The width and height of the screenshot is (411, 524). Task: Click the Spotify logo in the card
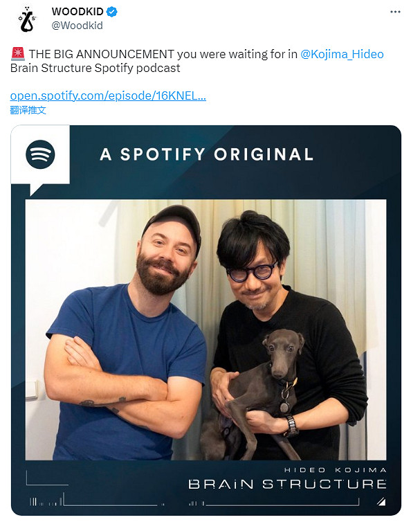pos(40,154)
